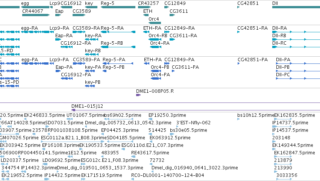Click the ETH-PA protein label

[153, 60]
